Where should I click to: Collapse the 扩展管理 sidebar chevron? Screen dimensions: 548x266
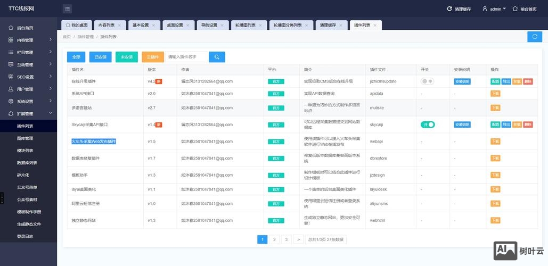pyautogui.click(x=50, y=113)
